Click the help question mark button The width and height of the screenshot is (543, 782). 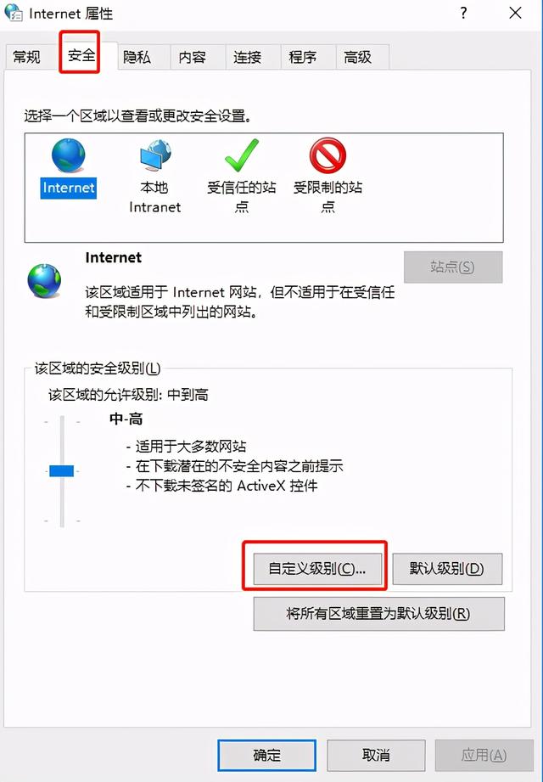[463, 13]
